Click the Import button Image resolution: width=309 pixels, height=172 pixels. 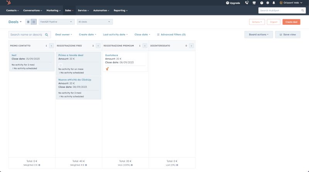[273, 22]
